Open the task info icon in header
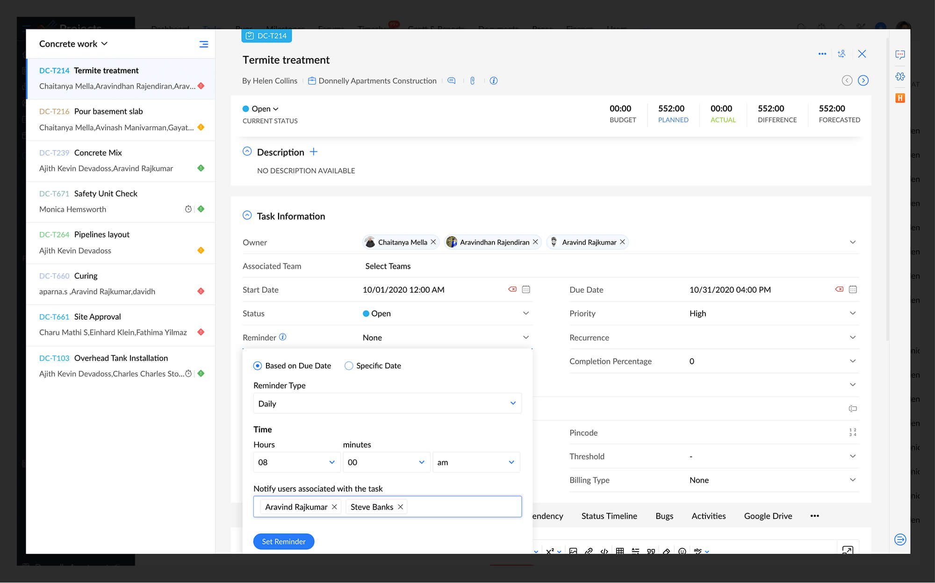This screenshot has height=583, width=935. pyautogui.click(x=493, y=80)
